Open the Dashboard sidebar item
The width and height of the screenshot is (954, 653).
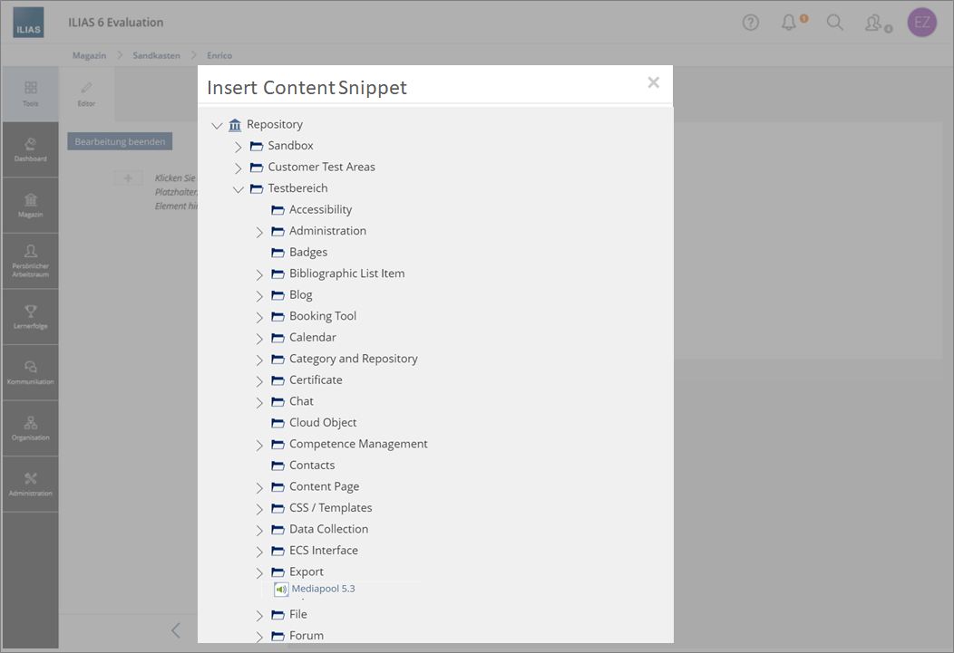pyautogui.click(x=30, y=149)
